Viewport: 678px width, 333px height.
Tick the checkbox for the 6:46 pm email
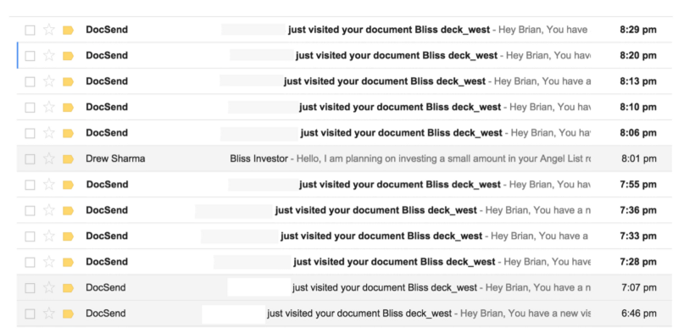click(x=30, y=314)
